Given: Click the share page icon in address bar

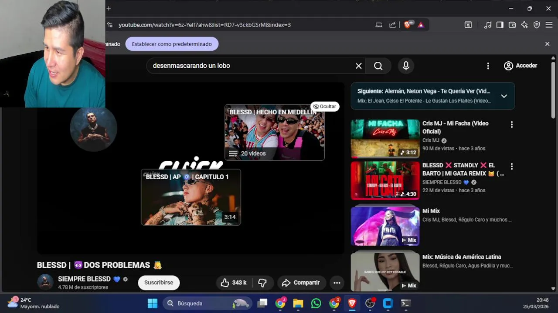Looking at the screenshot, I should pyautogui.click(x=392, y=25).
